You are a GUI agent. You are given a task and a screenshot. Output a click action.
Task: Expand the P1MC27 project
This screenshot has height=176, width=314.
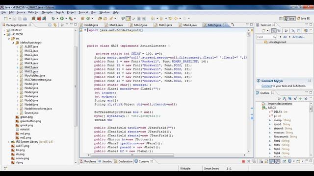click(x=4, y=30)
